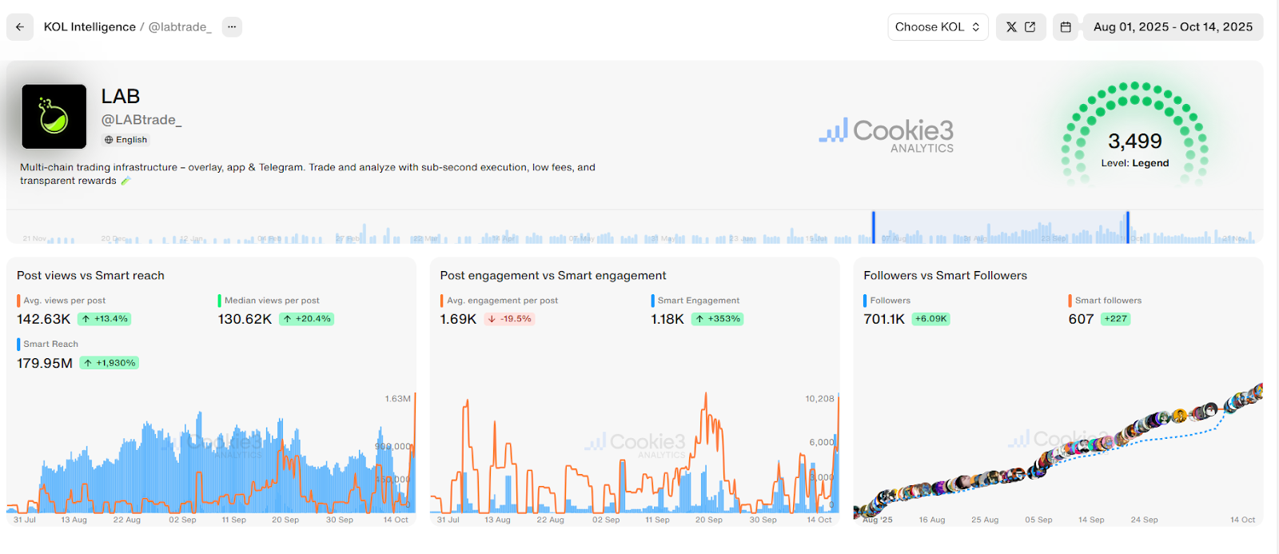Click the +20.4% change badge
This screenshot has height=554, width=1279.
coord(307,319)
